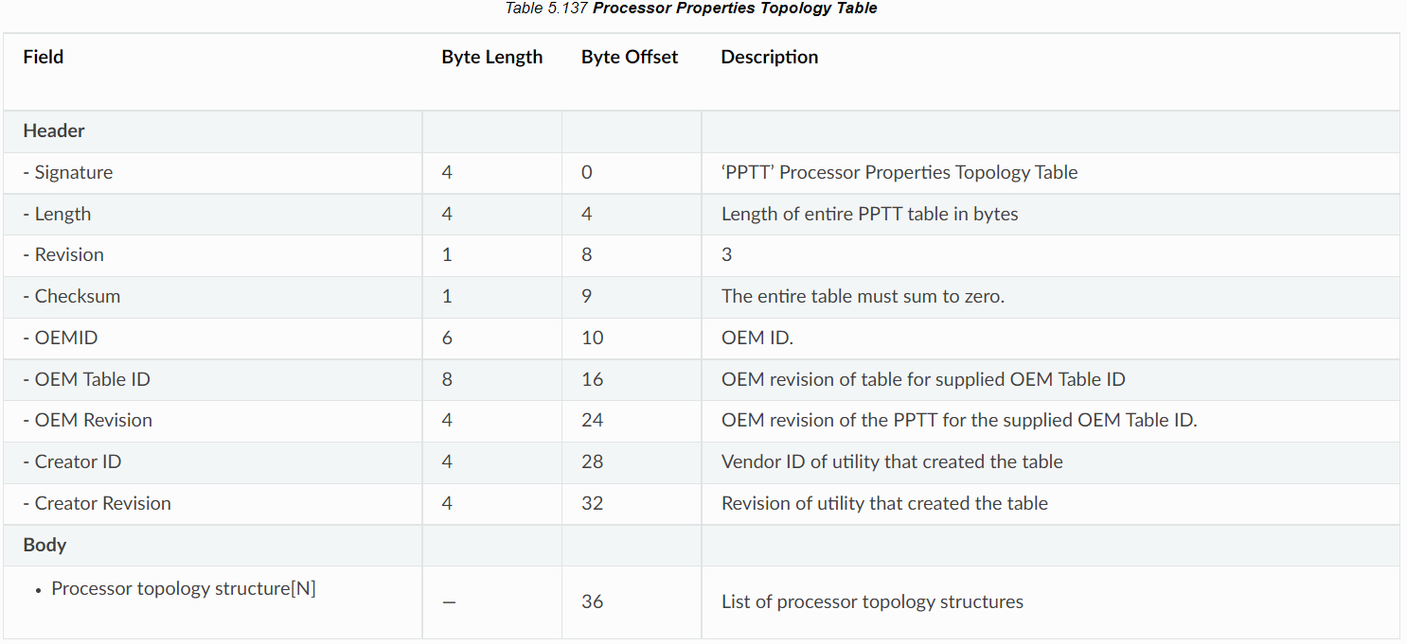Click 'Length of entire PPTT table in bytes'

pyautogui.click(x=869, y=214)
